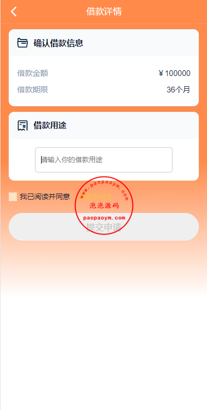Image resolution: width=207 pixels, height=410 pixels.
Task: Click the receipt icon beside 借款用途
Action: 23,126
